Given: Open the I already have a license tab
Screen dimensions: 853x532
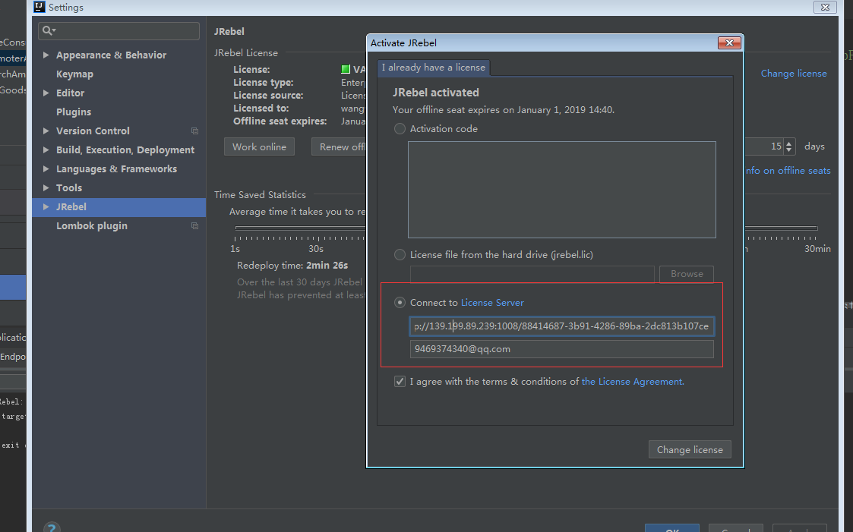Looking at the screenshot, I should pos(434,68).
